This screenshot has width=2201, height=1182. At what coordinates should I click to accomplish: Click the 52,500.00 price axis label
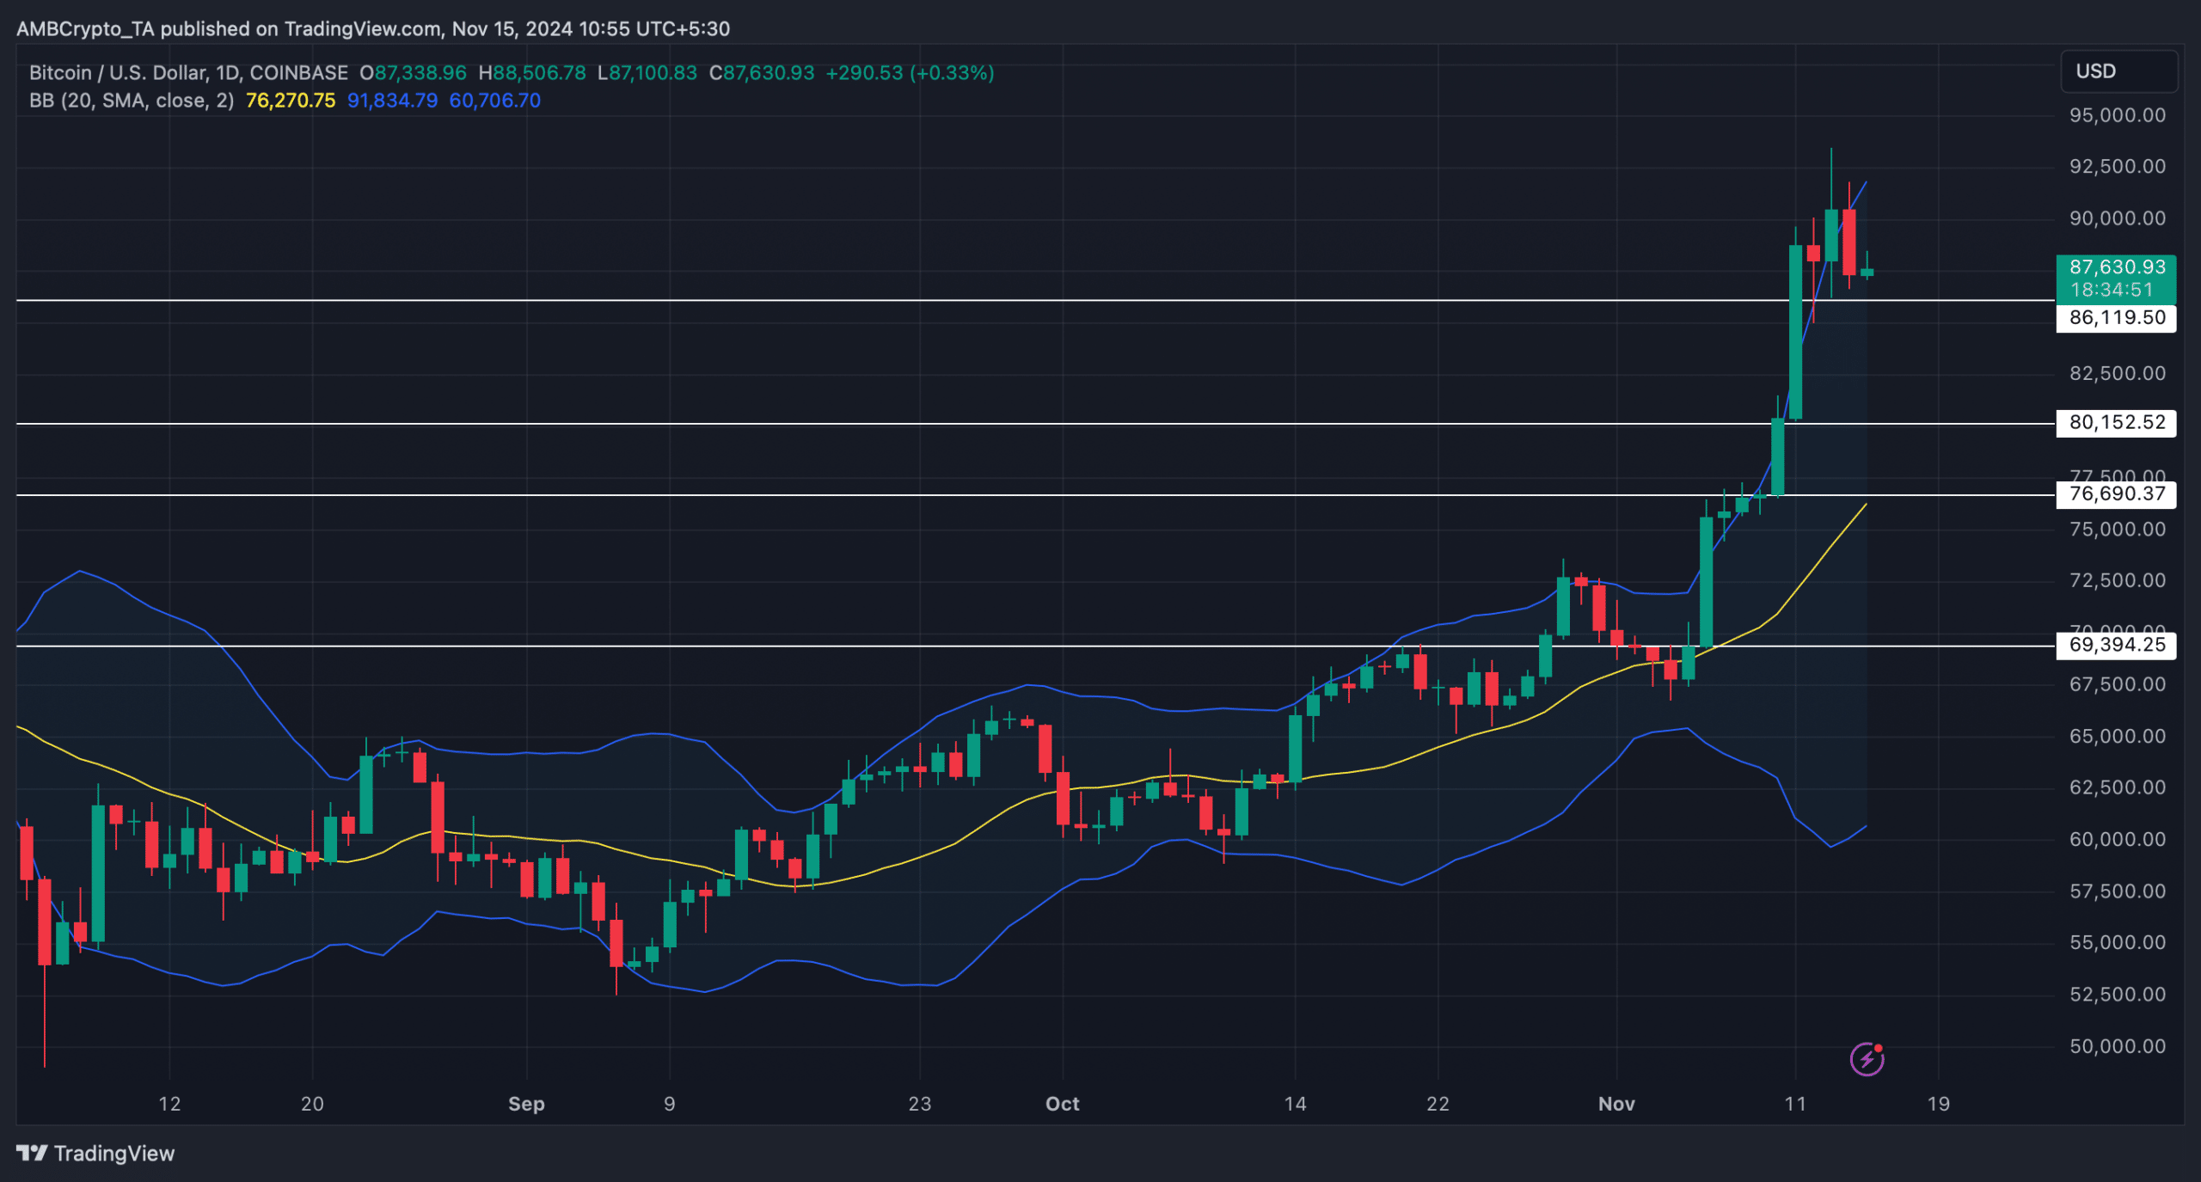coord(2118,995)
